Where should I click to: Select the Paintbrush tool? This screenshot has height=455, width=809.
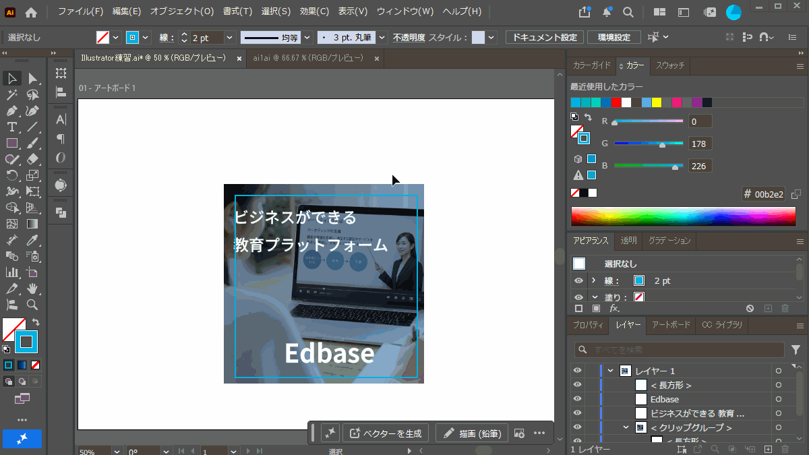pos(32,143)
